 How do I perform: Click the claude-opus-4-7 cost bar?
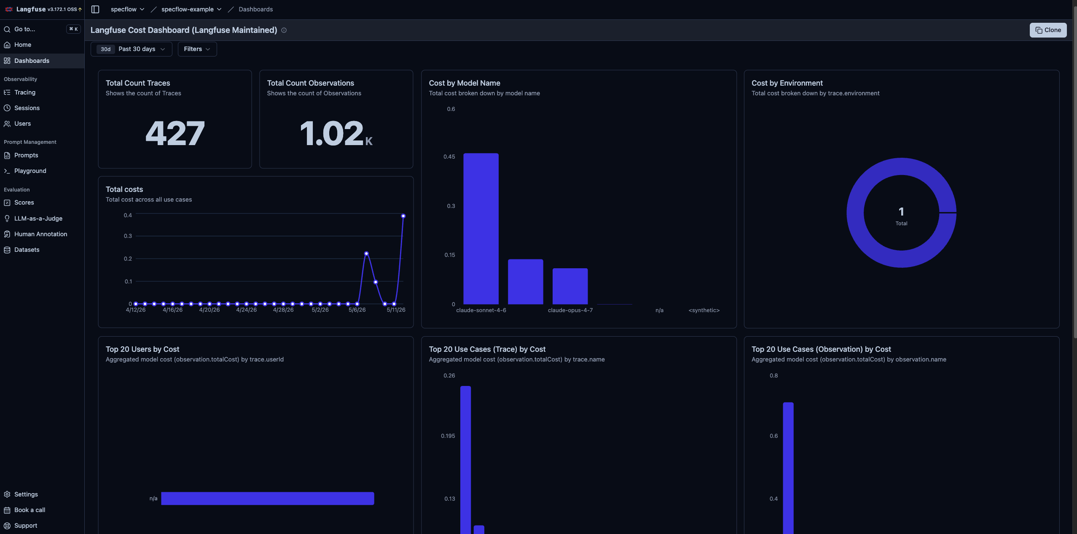pos(570,286)
